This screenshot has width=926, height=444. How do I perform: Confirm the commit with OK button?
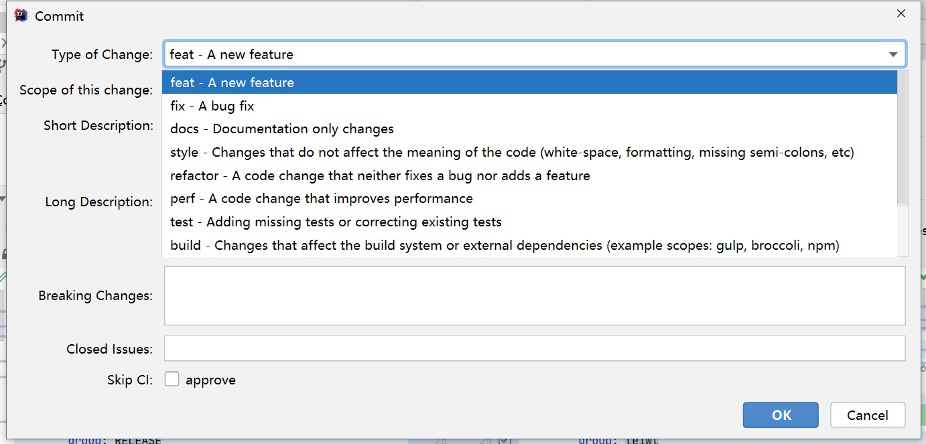click(781, 415)
